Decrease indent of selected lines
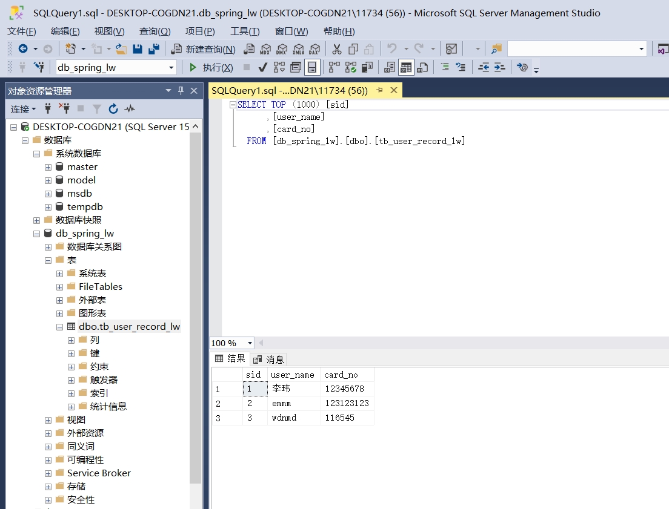Viewport: 669px width, 509px height. (x=484, y=67)
